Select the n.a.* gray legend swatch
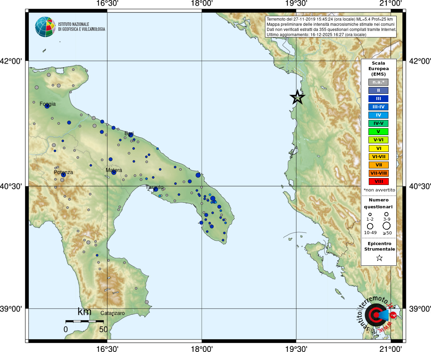This screenshot has height=352, width=431. pos(378,82)
